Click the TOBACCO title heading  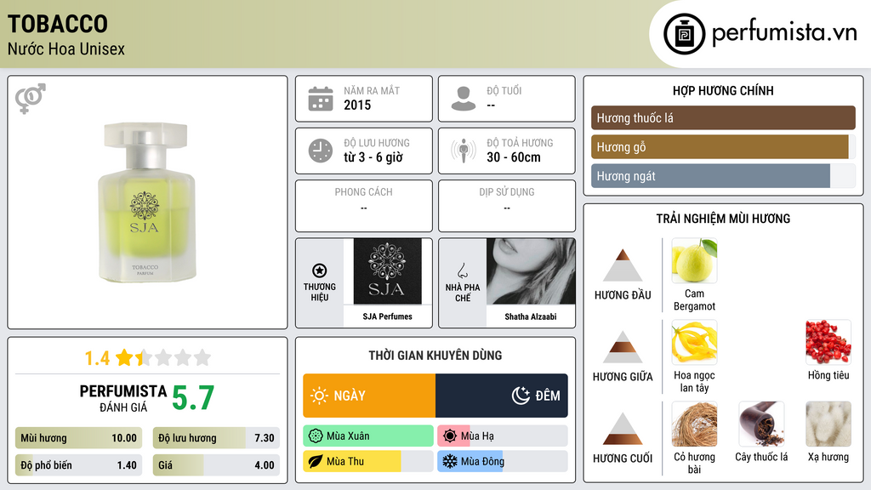tap(58, 24)
